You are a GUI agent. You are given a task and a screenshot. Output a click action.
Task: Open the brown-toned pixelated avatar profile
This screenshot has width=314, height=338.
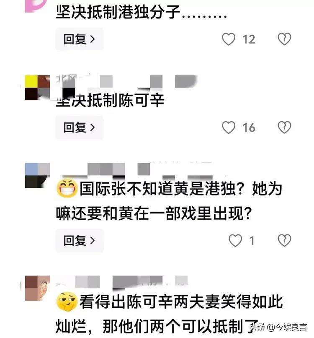(x=37, y=288)
